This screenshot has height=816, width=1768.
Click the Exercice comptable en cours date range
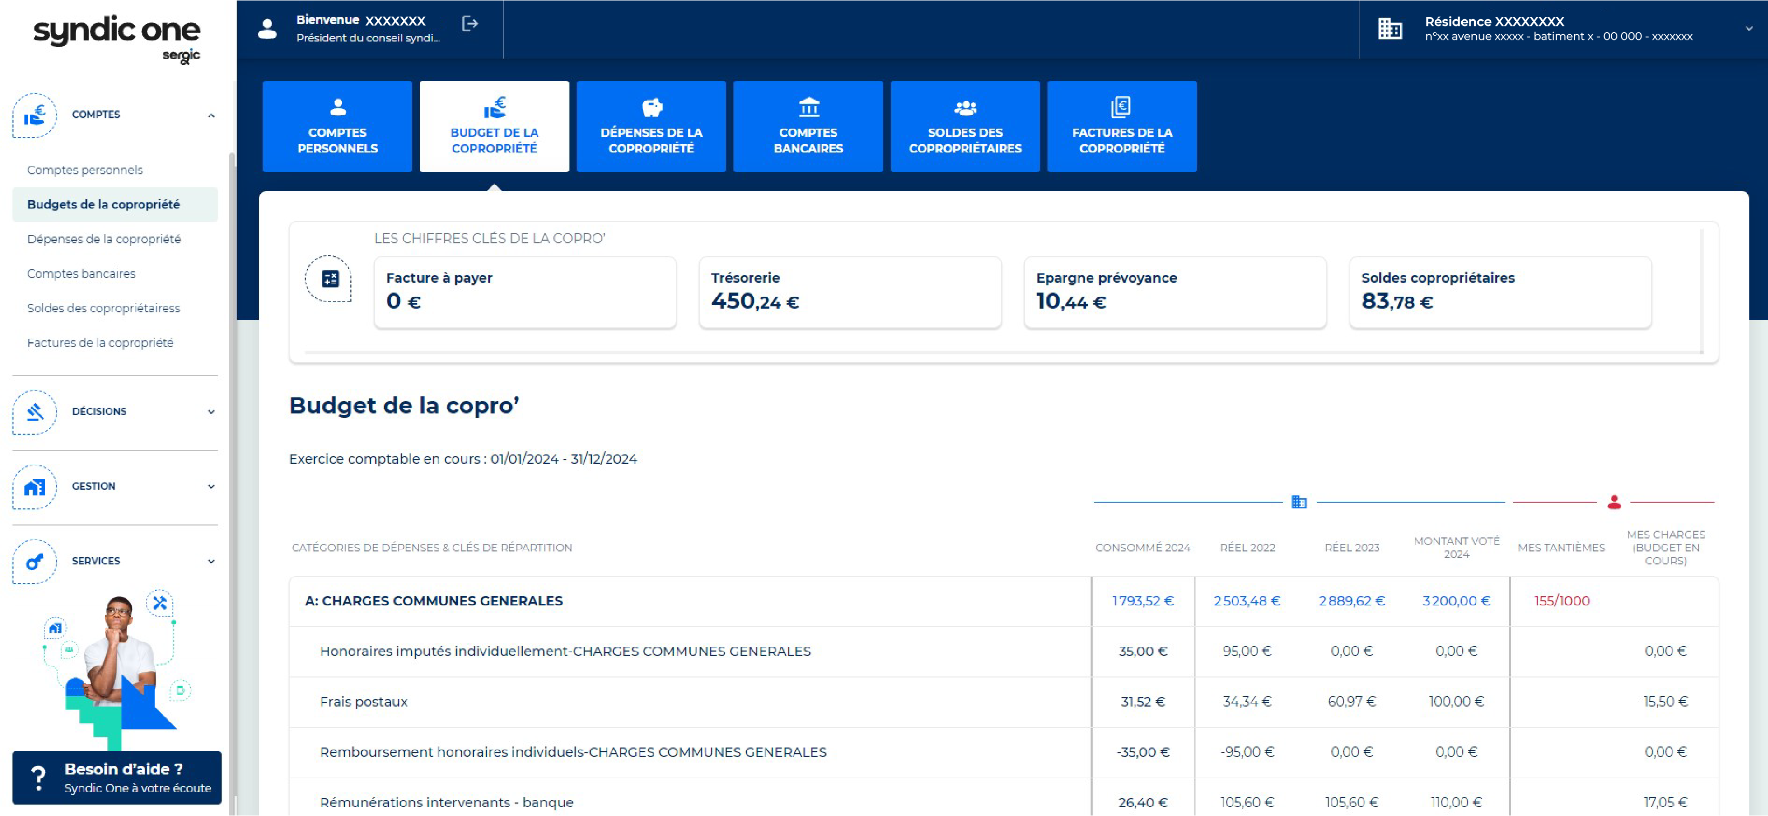point(564,460)
